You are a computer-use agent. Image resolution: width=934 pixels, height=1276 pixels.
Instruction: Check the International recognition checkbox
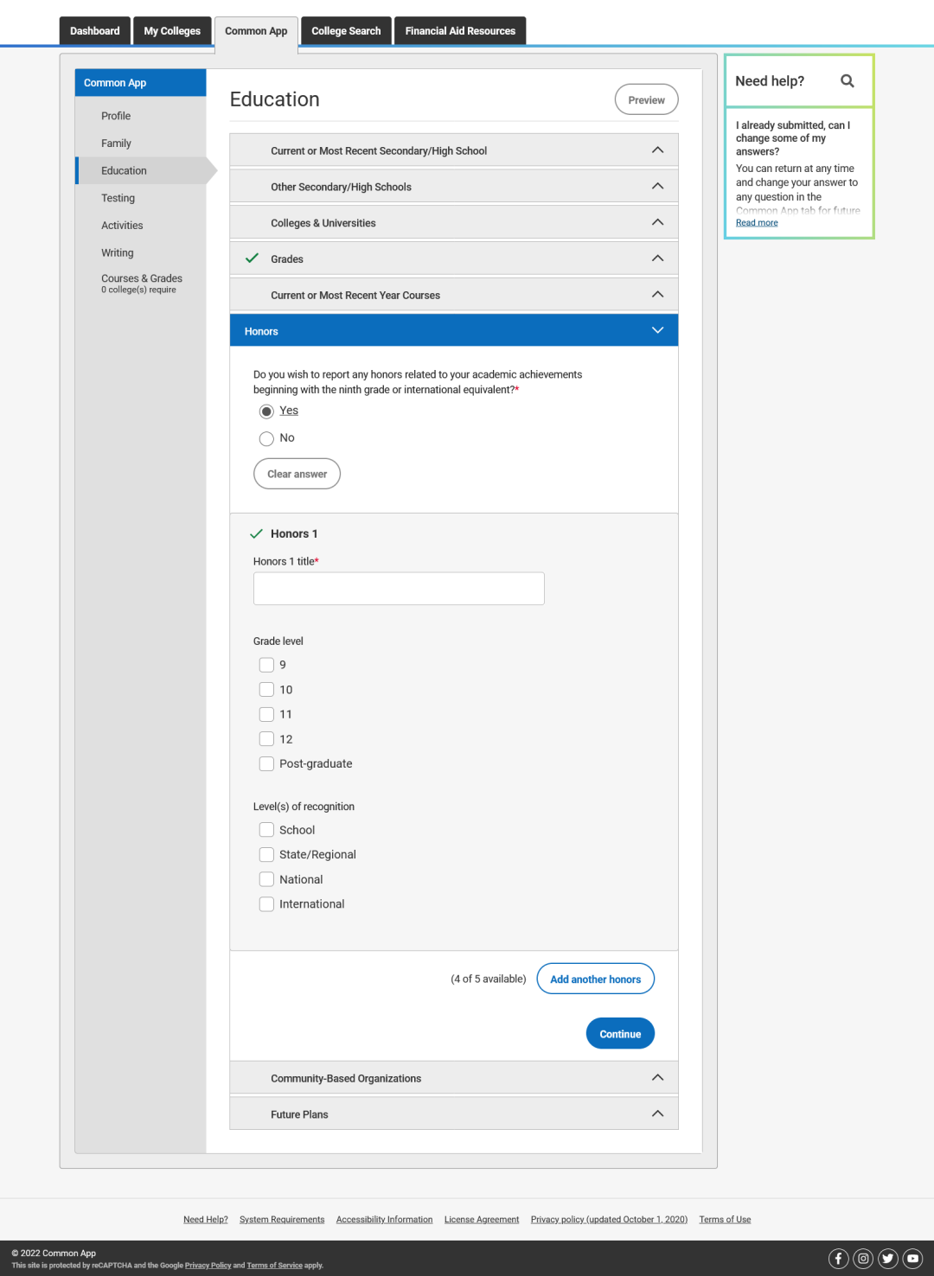point(266,904)
